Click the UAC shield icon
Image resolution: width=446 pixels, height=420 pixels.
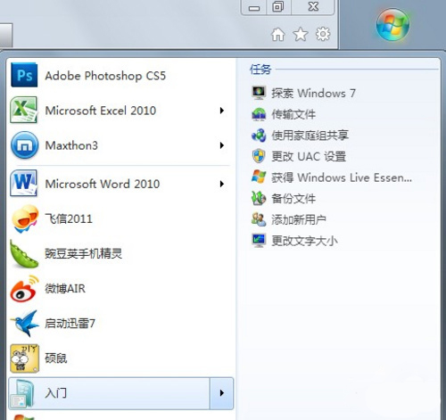pos(259,156)
